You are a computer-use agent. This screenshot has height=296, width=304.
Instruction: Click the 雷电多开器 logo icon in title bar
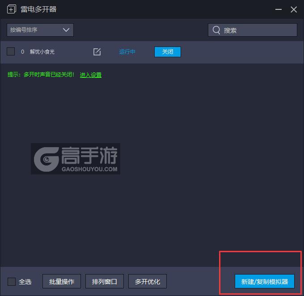[x=12, y=9]
